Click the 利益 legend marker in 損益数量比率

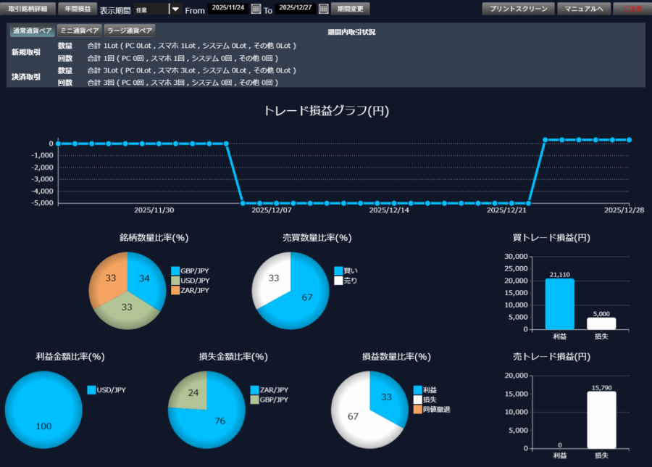(x=417, y=389)
